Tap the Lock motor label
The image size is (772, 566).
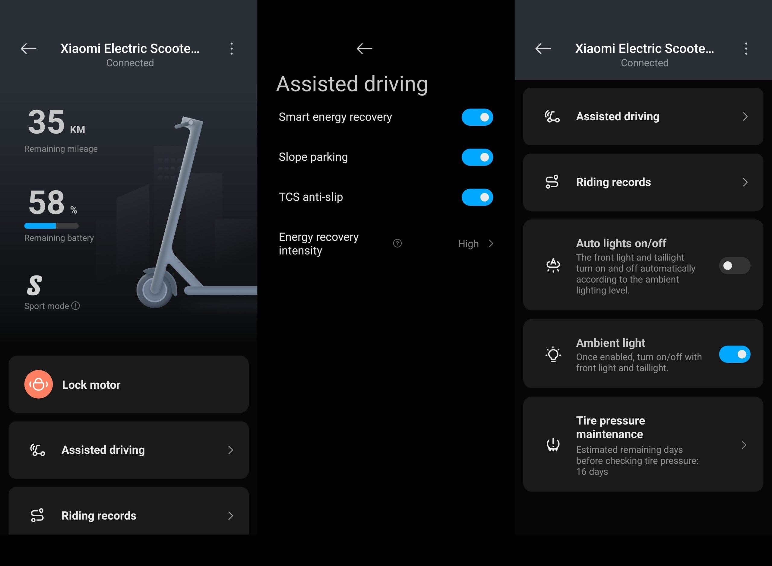click(x=91, y=385)
